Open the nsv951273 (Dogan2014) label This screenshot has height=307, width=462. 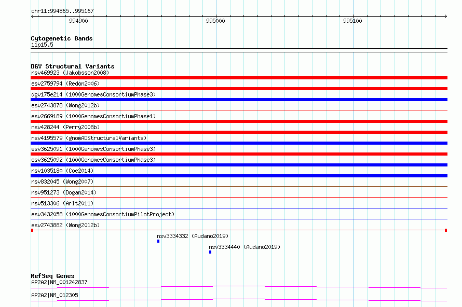pos(64,192)
